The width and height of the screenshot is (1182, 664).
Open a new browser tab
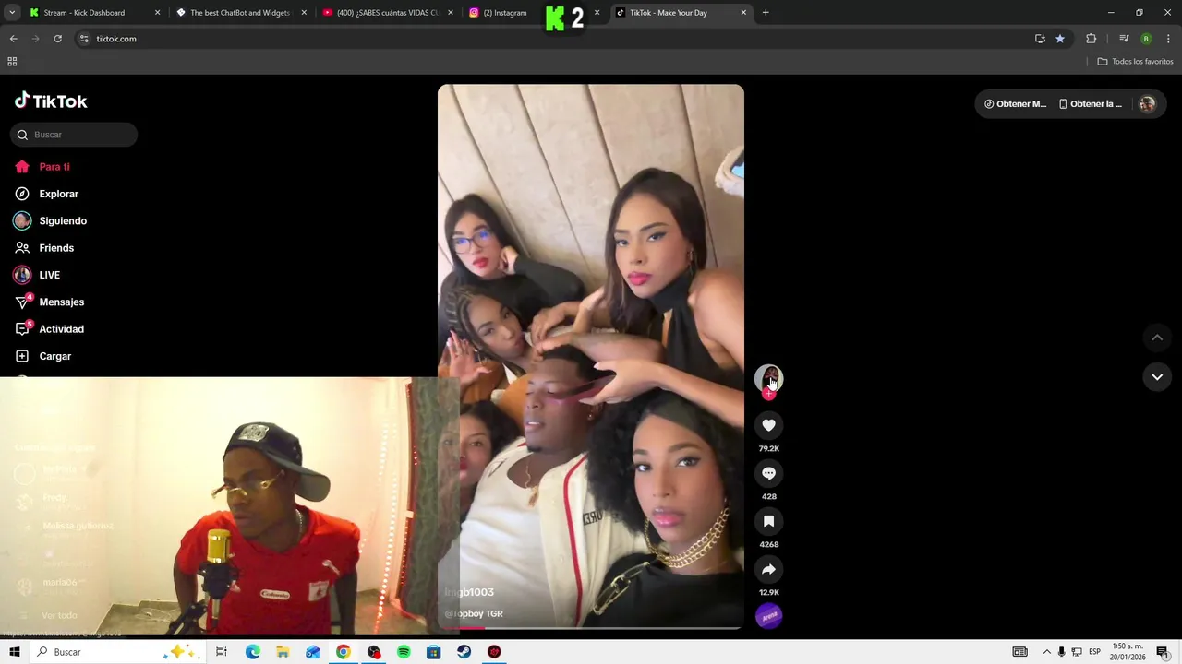pos(766,13)
